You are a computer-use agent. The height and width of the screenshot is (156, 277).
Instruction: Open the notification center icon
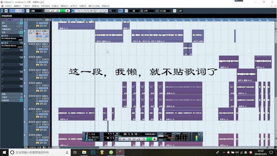[x=271, y=152]
